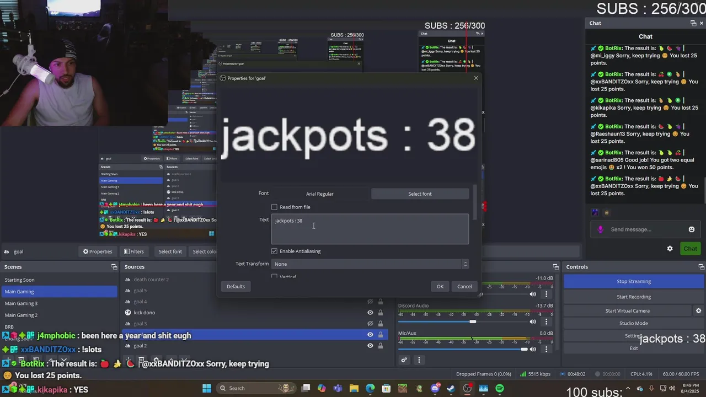
Task: Pop out the Chat dock panel
Action: coord(693,23)
